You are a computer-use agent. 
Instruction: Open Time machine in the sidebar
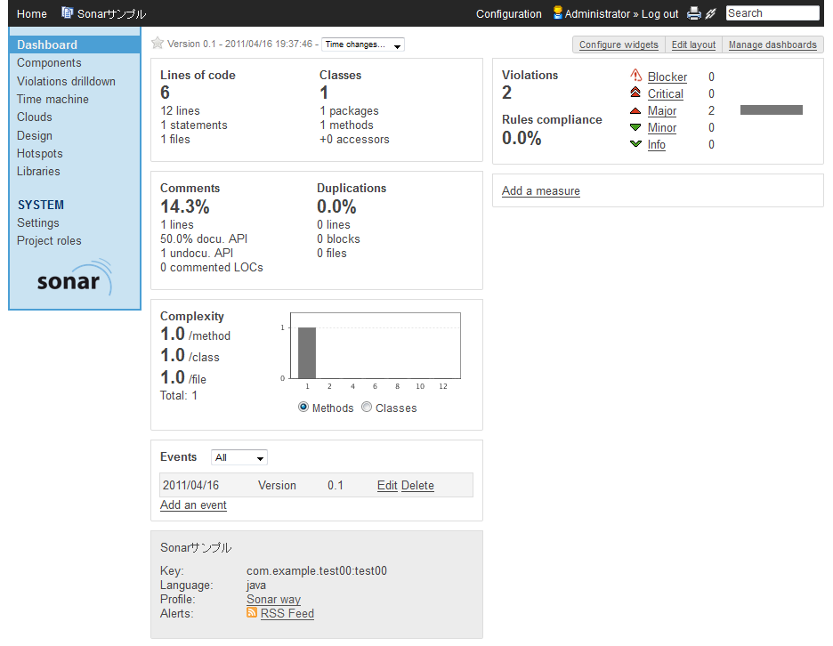pos(53,100)
